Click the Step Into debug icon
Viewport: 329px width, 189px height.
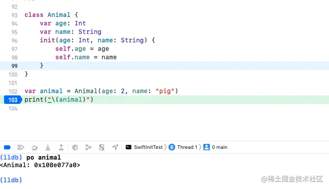[48, 147]
